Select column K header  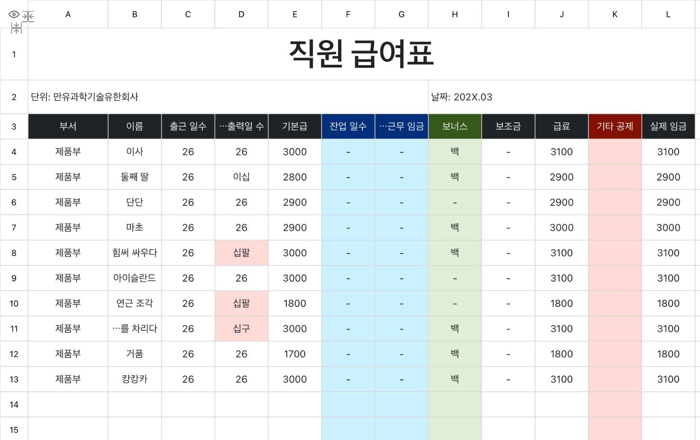(615, 14)
